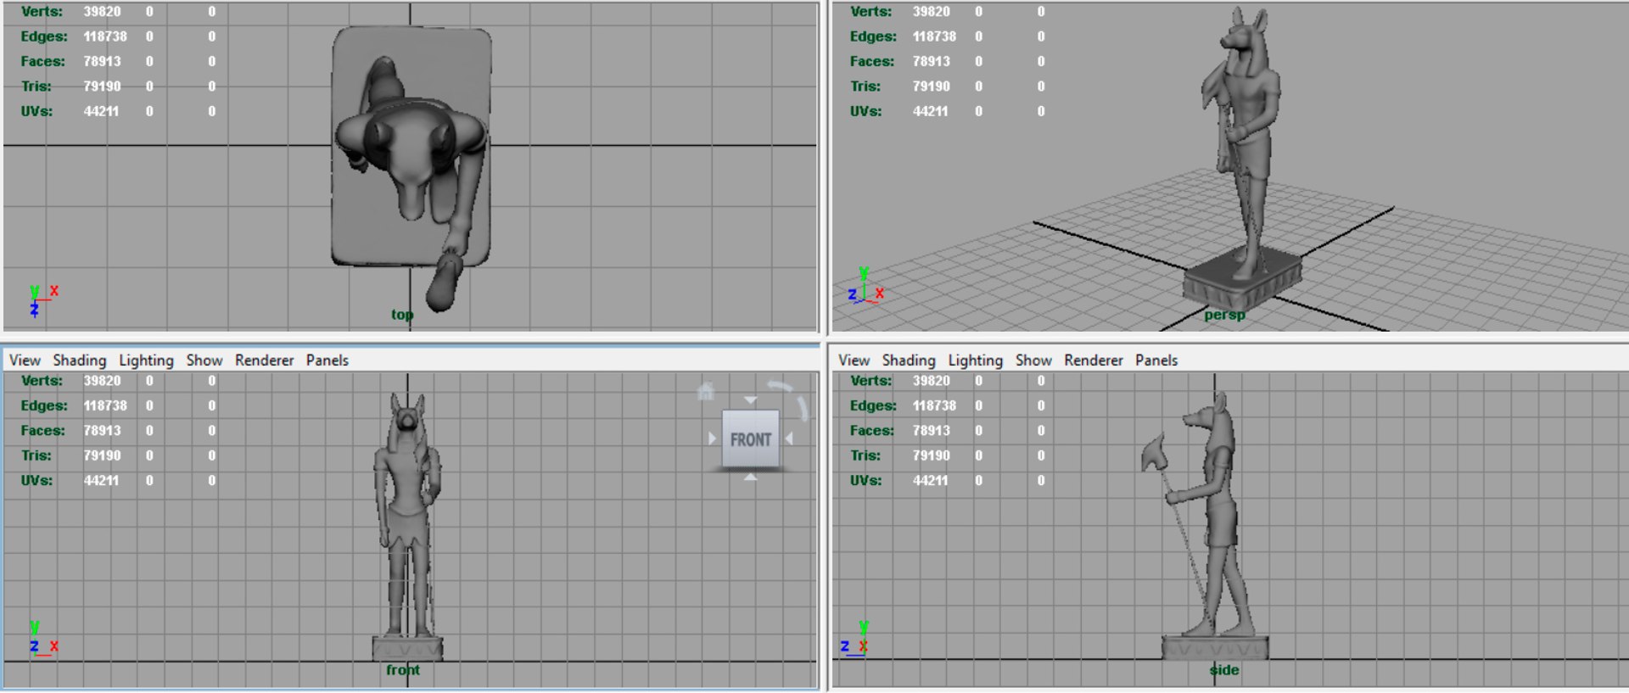Viewport: 1629px width, 693px height.
Task: Click the curved roll arrow beside ViewCube's right
Action: (803, 408)
